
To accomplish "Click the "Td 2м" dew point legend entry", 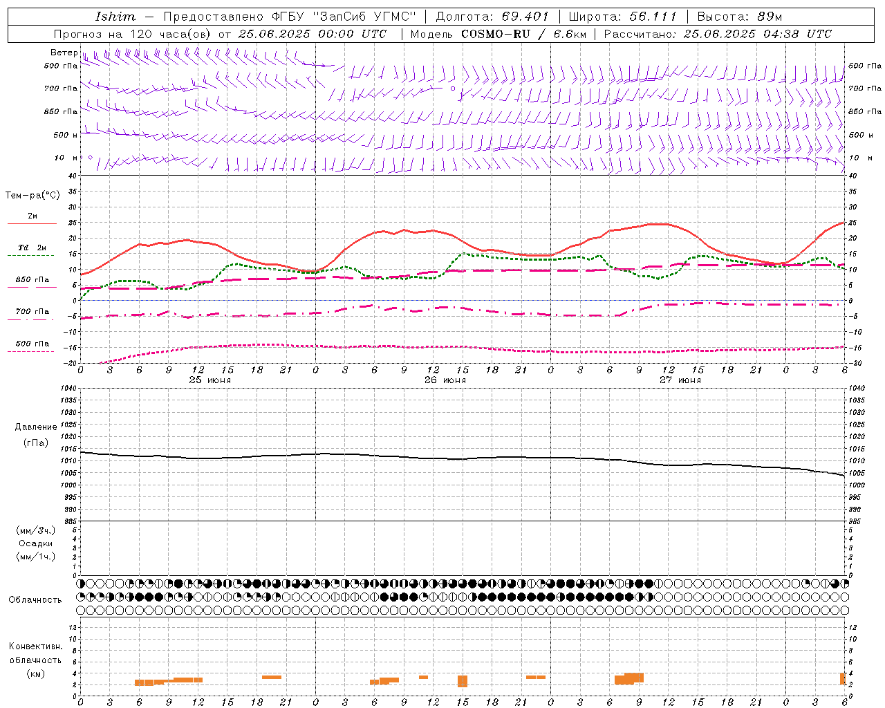I will coord(32,248).
